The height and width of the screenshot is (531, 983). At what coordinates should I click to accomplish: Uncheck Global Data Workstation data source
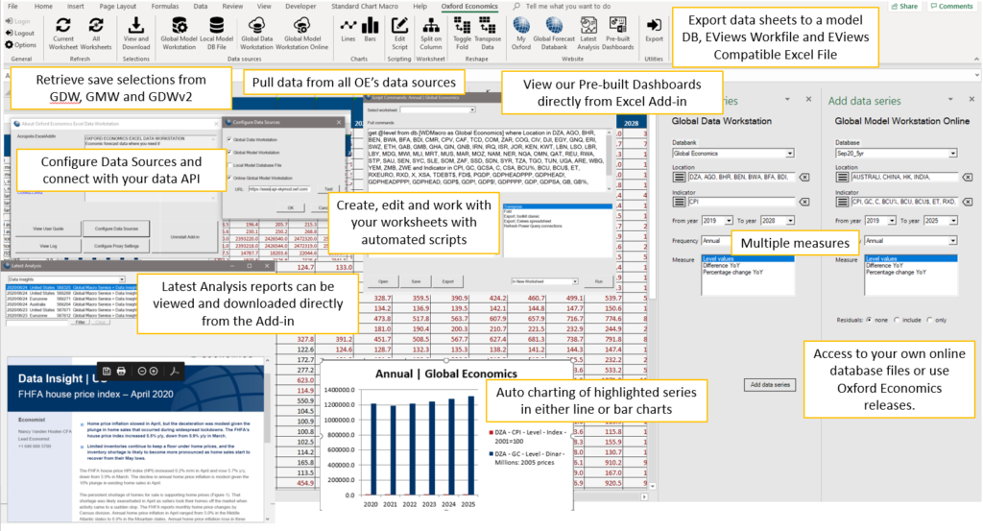[228, 137]
